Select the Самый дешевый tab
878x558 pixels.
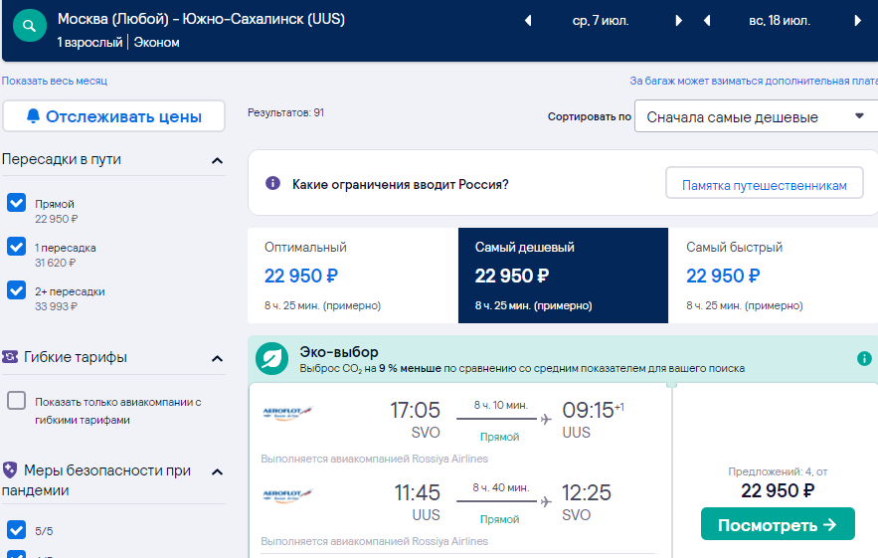563,276
